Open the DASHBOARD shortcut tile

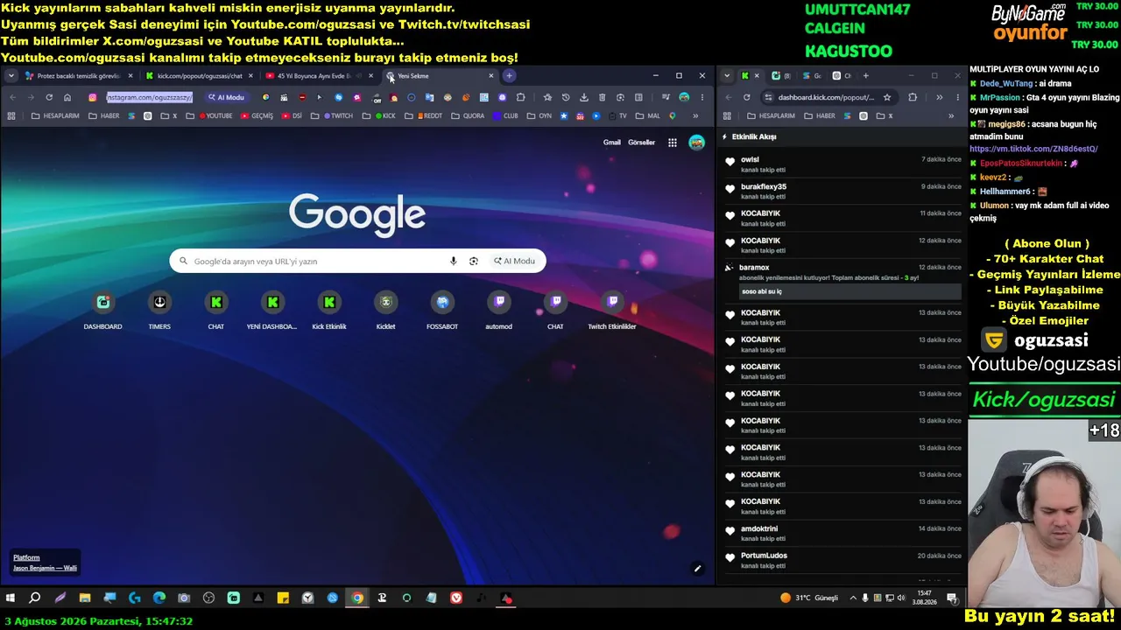pos(102,311)
